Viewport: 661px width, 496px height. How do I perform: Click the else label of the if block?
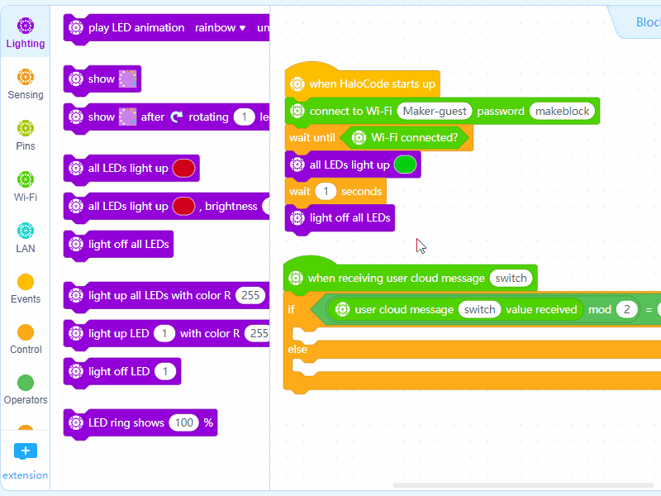(297, 349)
